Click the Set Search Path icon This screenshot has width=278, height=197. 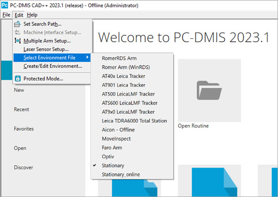click(18, 24)
